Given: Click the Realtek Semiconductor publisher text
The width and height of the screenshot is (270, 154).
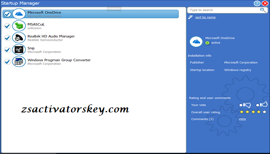Looking at the screenshot, I should pos(45,40).
